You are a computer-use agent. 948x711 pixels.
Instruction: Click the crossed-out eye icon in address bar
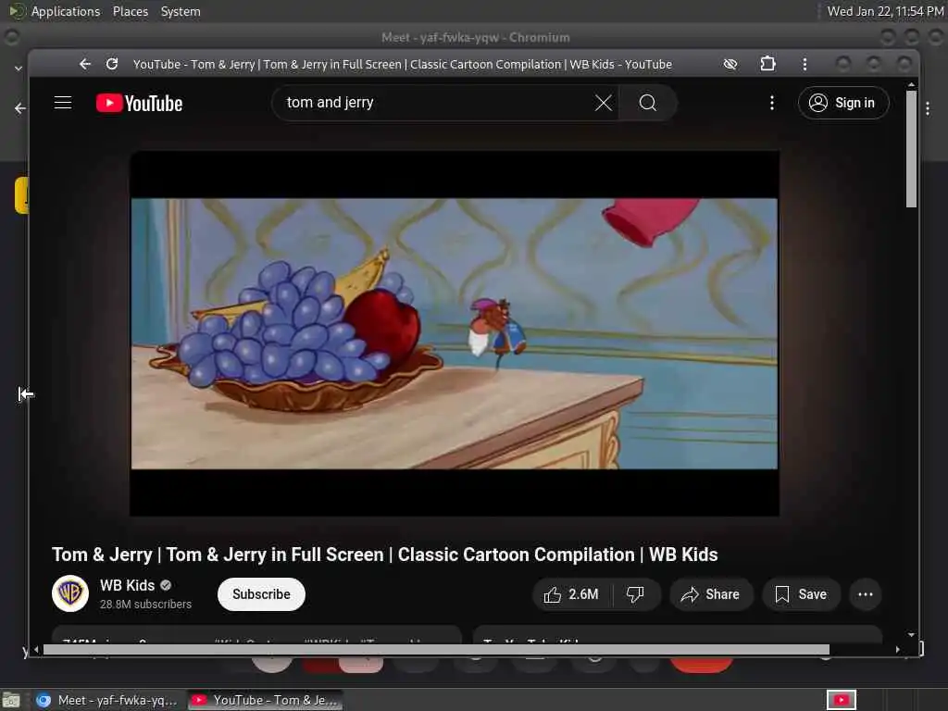(x=730, y=64)
